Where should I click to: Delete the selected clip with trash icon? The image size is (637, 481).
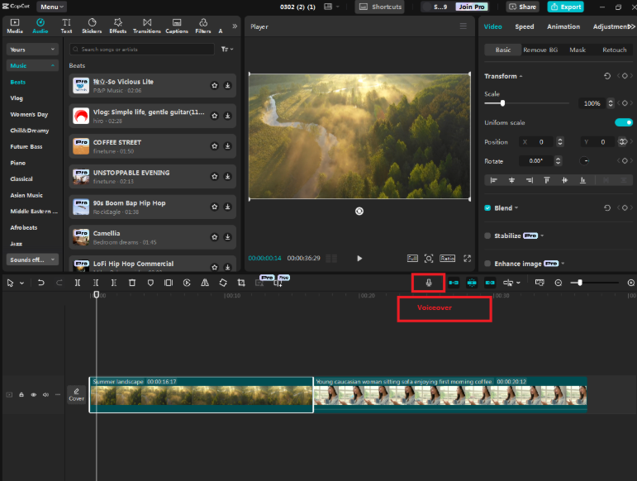pyautogui.click(x=132, y=283)
